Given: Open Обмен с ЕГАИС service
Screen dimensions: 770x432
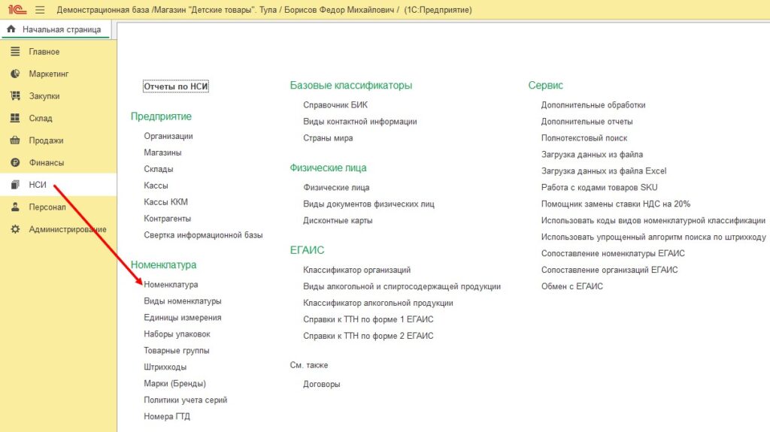Looking at the screenshot, I should click(x=571, y=286).
